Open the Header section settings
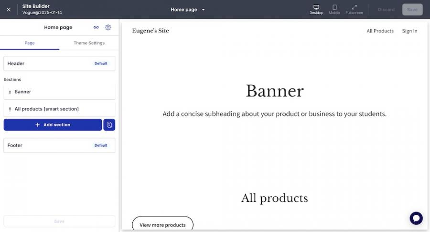Viewport: 430px width, 232px height. coord(59,63)
